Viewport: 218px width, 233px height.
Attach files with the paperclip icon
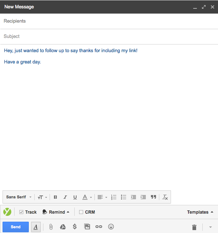click(51, 227)
